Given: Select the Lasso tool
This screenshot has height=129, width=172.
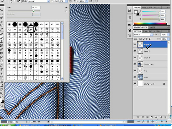Looking at the screenshot, I should coord(1,18).
